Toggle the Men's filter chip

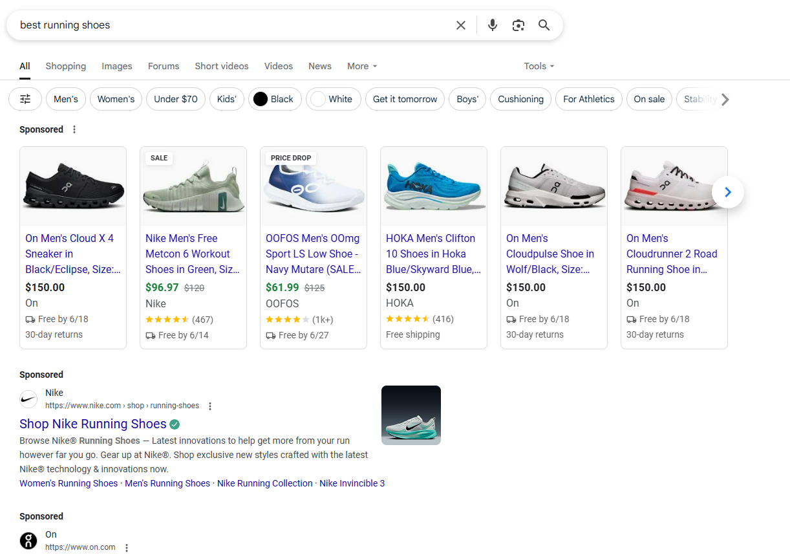tap(66, 99)
